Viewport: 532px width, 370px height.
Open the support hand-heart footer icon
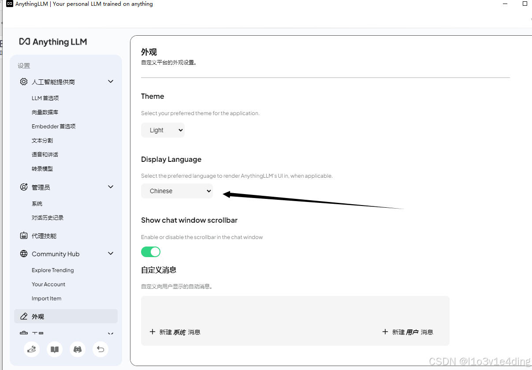32,349
